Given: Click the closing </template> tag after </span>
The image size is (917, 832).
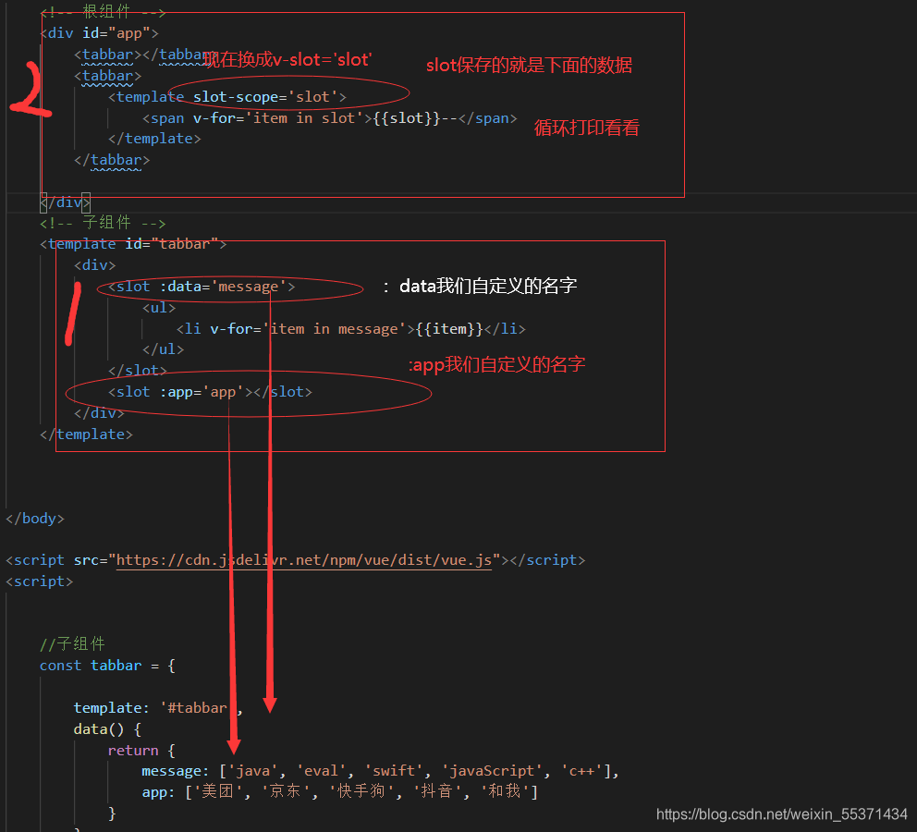Looking at the screenshot, I should (x=154, y=139).
